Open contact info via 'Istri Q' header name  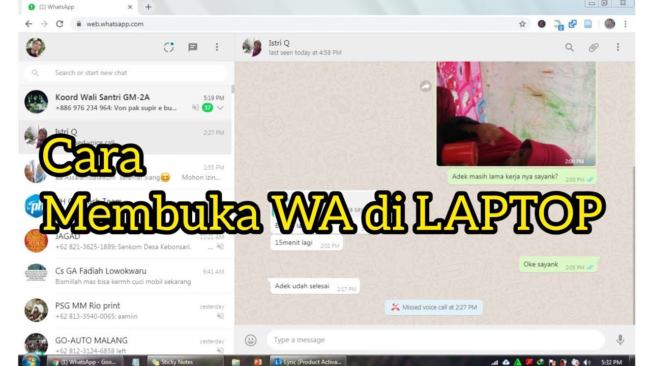(279, 43)
